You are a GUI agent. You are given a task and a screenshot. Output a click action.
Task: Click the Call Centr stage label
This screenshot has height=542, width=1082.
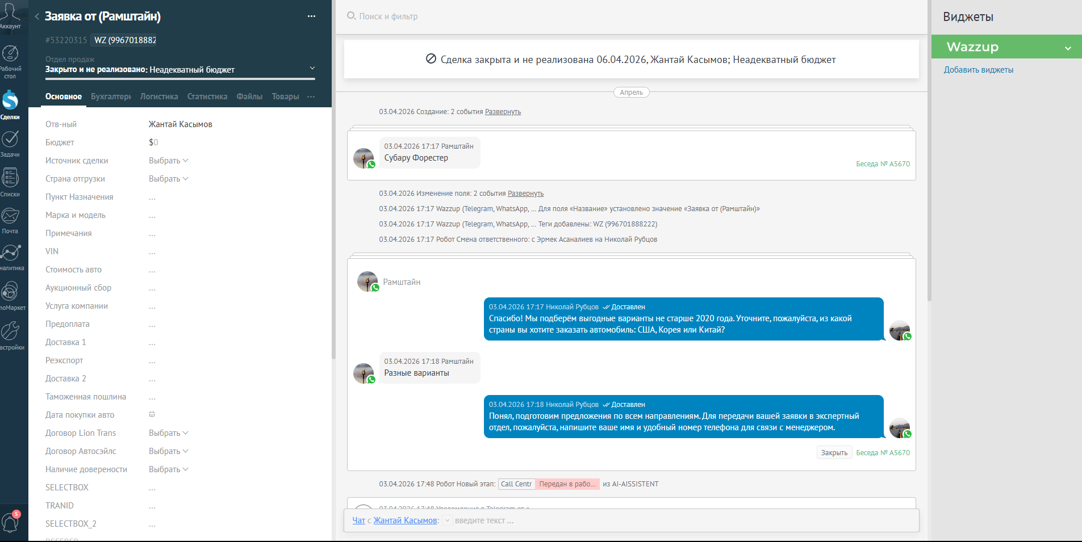point(516,484)
